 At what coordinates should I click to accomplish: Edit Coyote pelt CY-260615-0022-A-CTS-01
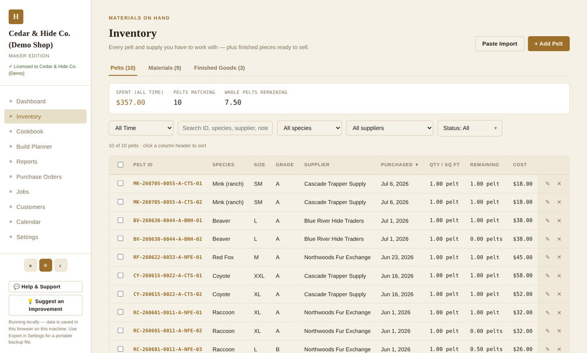pos(547,276)
